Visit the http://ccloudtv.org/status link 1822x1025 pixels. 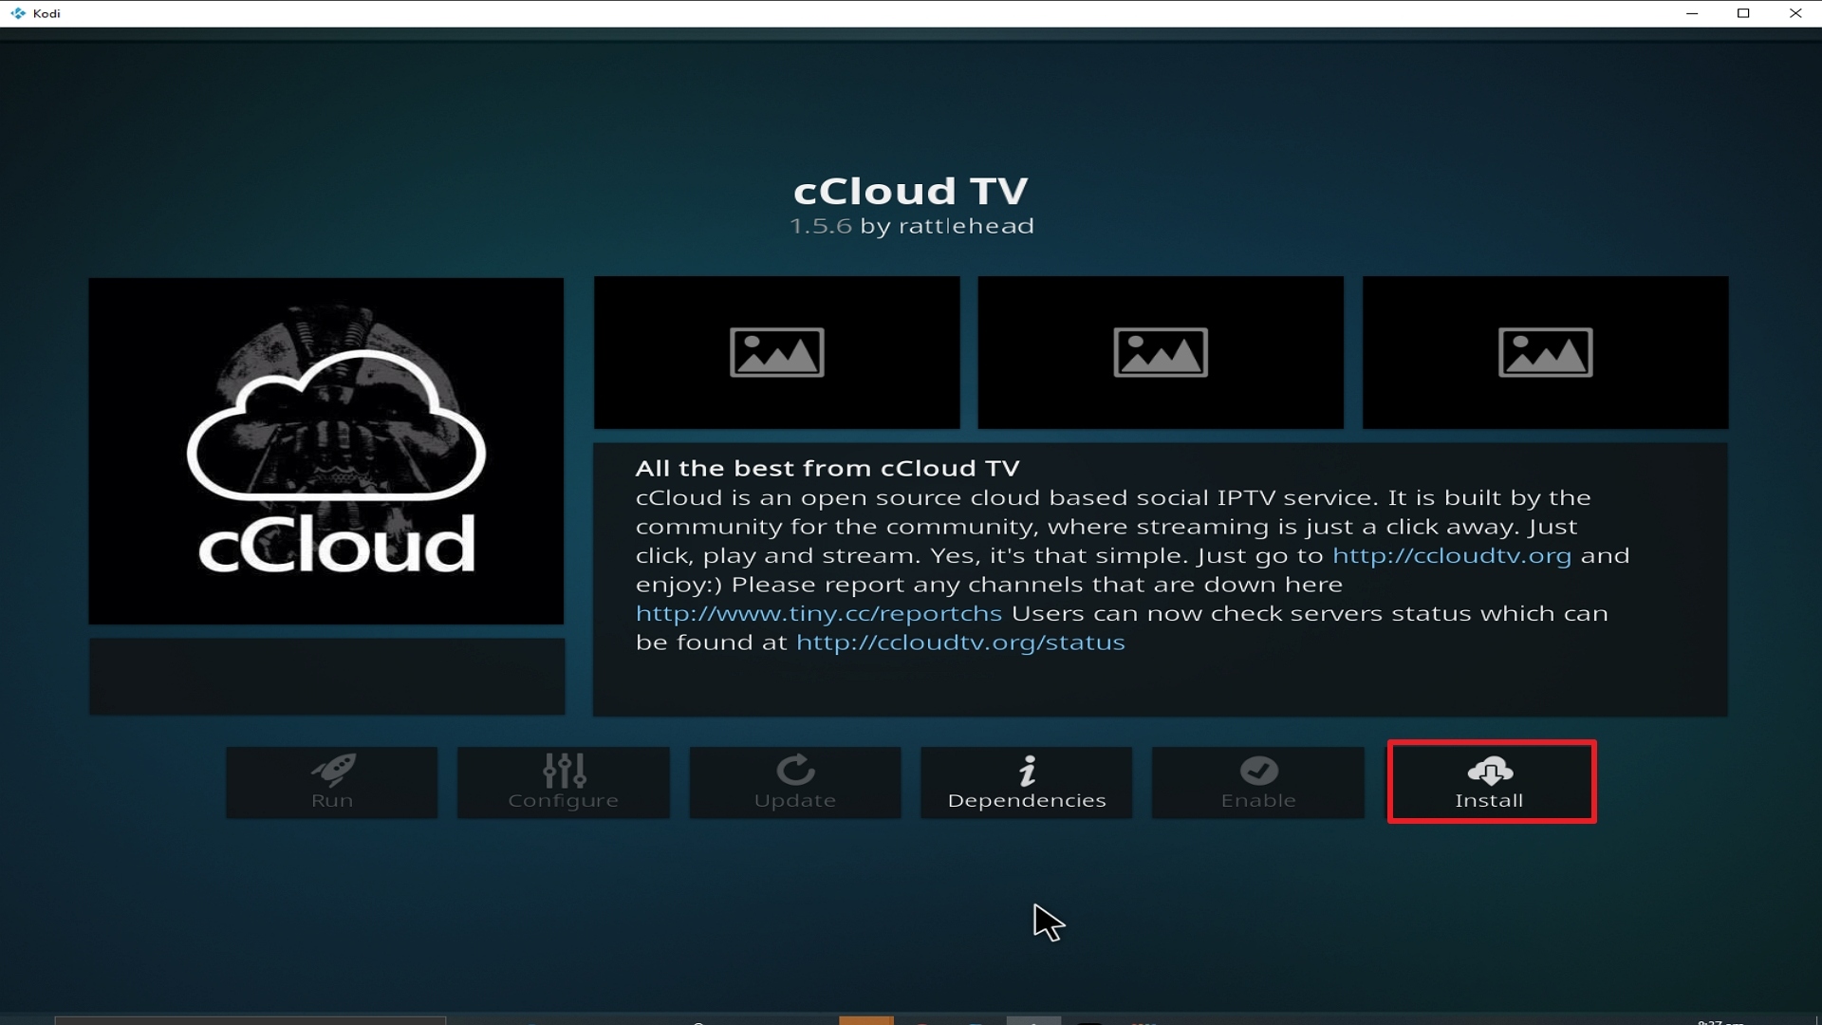[960, 643]
